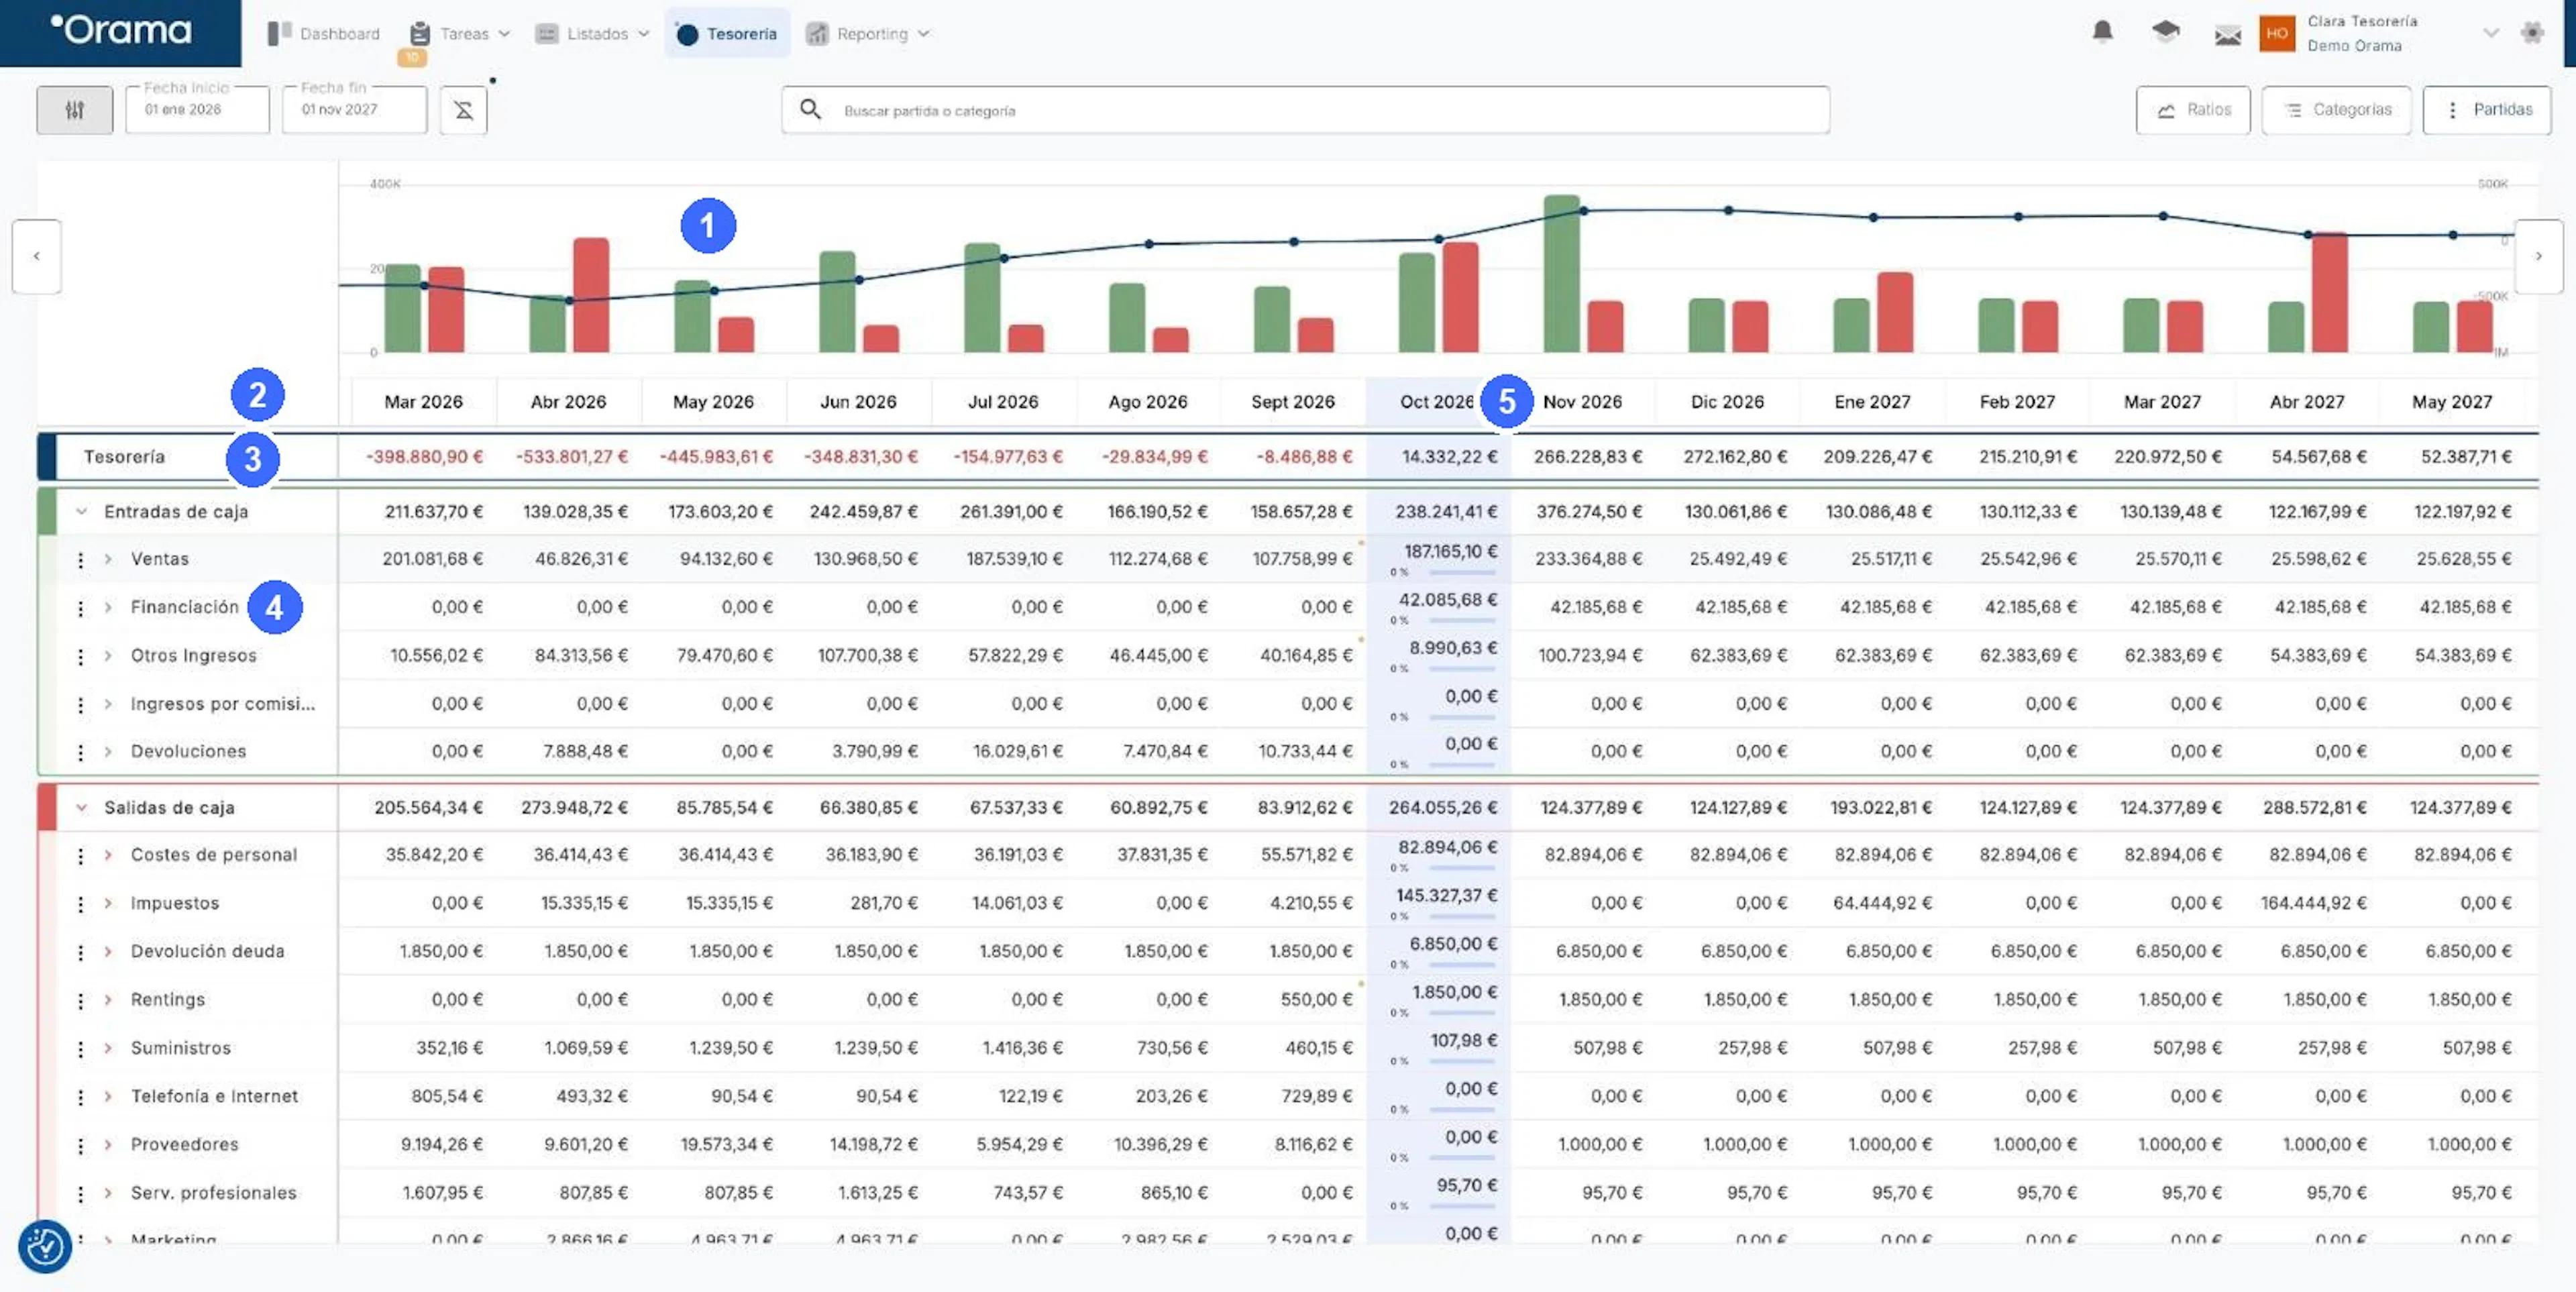Open the three-dot menu for Impuestos
2576x1292 pixels.
tap(81, 904)
